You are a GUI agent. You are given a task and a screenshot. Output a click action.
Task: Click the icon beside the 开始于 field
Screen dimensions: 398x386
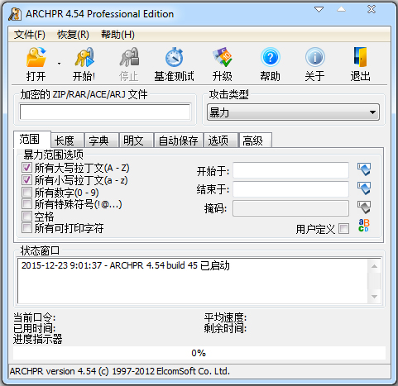point(364,169)
